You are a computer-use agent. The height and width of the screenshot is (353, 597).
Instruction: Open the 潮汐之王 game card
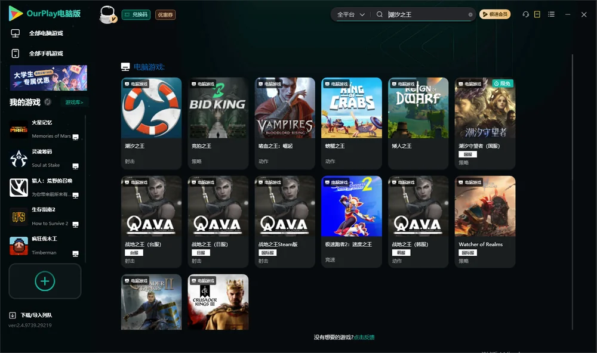tap(151, 123)
